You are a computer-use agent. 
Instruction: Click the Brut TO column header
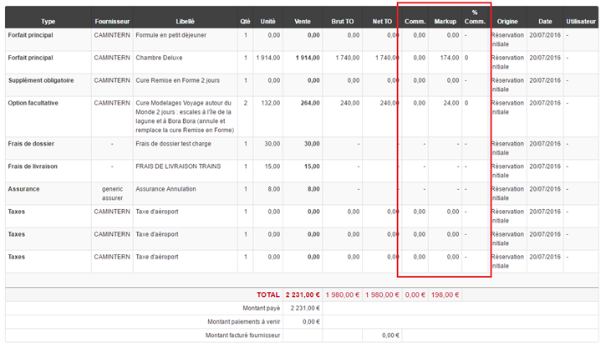click(x=342, y=21)
